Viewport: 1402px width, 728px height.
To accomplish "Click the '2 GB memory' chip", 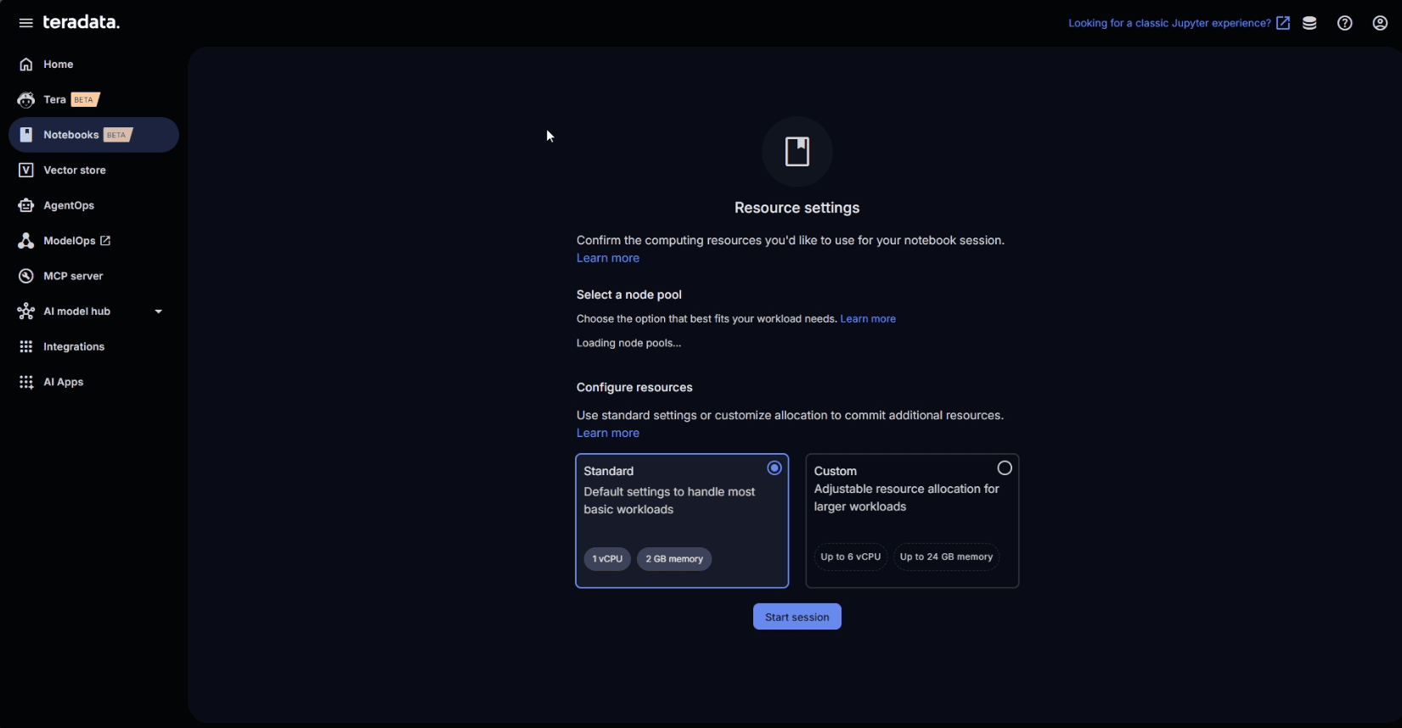I will [674, 559].
